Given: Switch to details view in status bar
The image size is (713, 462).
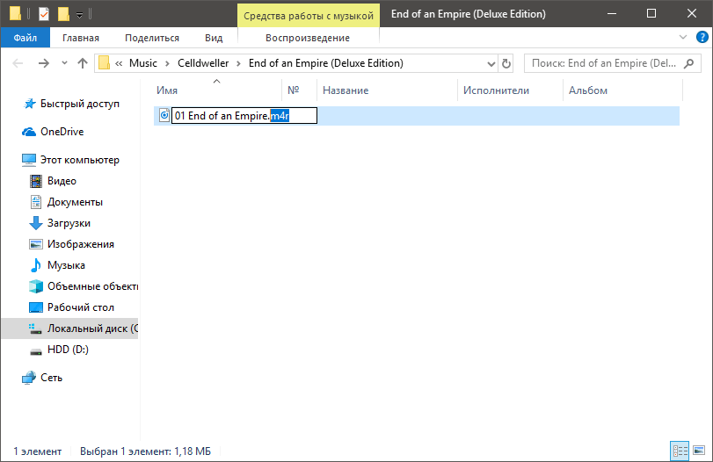Looking at the screenshot, I should [x=678, y=451].
